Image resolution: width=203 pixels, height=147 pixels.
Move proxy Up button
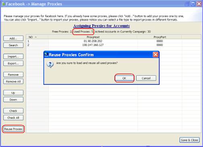[x=13, y=93]
